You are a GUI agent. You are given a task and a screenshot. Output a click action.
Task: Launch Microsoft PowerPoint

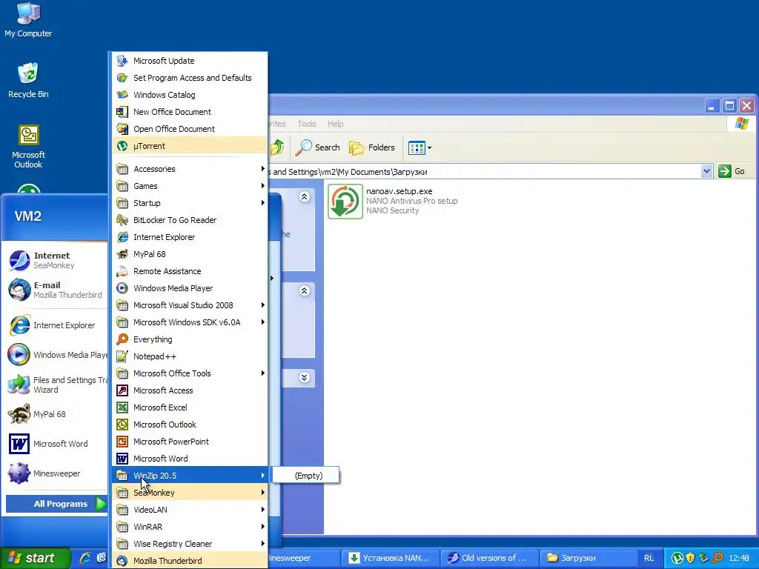pyautogui.click(x=190, y=442)
